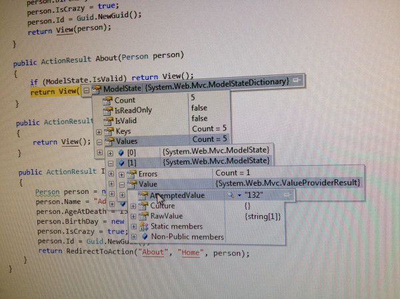Open the visualizer dropdown arrow next to "132"
The width and height of the screenshot is (400, 299).
coord(239,196)
